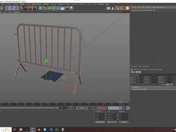Click the S.Y scale field
176x132 pixels.
point(154,80)
